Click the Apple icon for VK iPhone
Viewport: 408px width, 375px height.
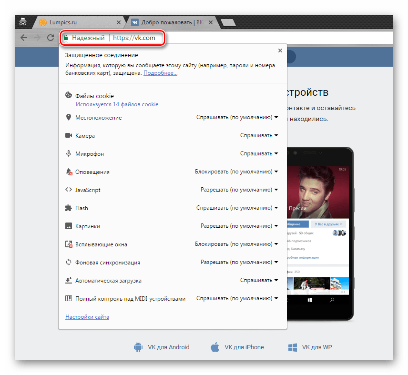tap(214, 347)
